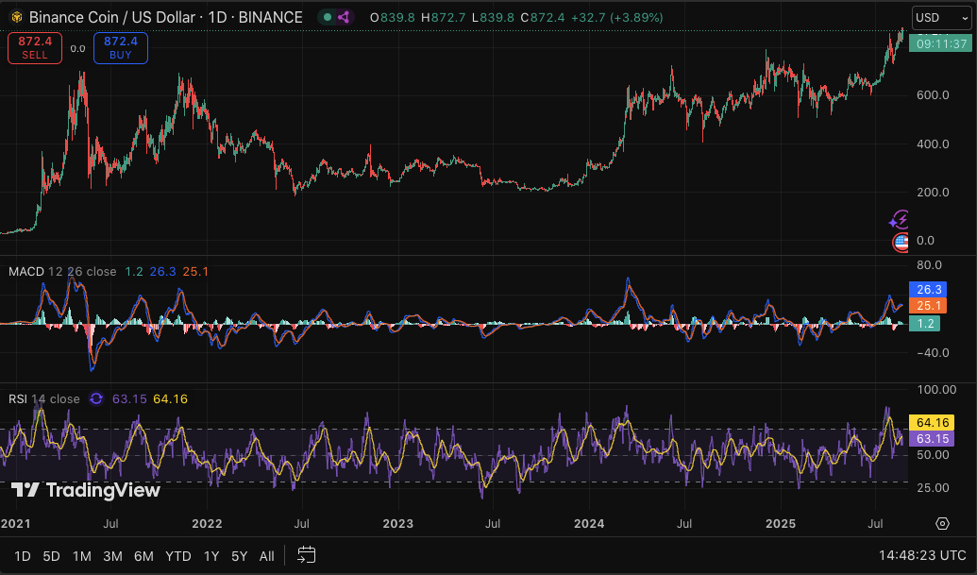Click the purple share nodes icon
The height and width of the screenshot is (575, 977).
(343, 17)
